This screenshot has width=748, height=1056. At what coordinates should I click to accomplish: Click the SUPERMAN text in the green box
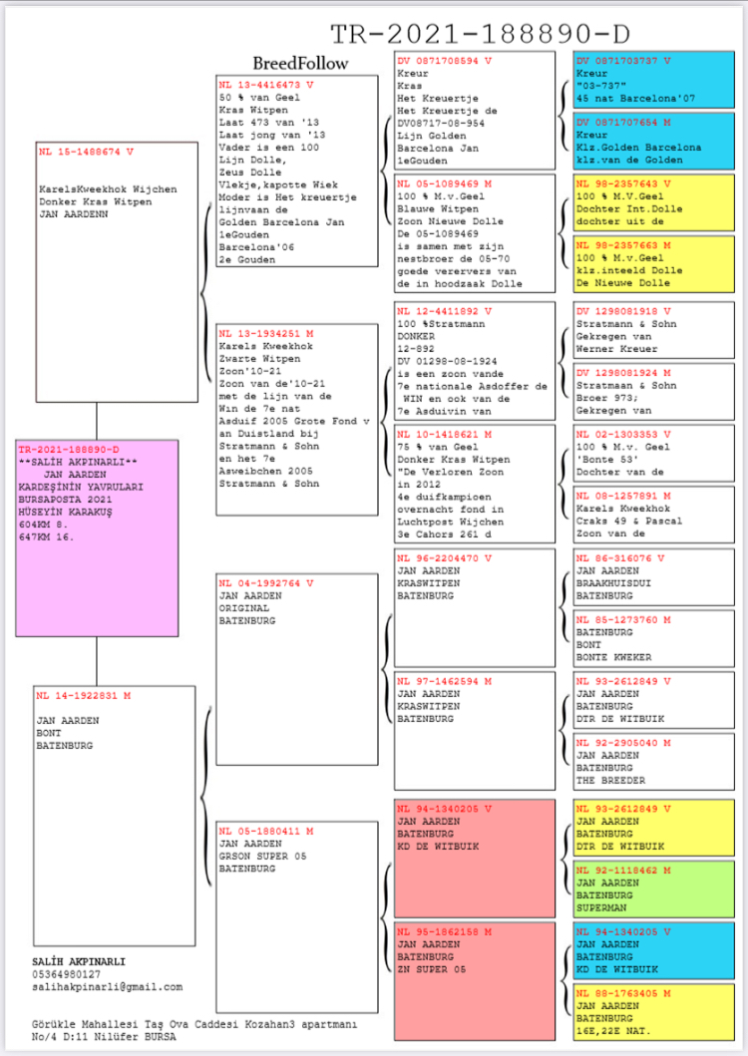coord(601,907)
